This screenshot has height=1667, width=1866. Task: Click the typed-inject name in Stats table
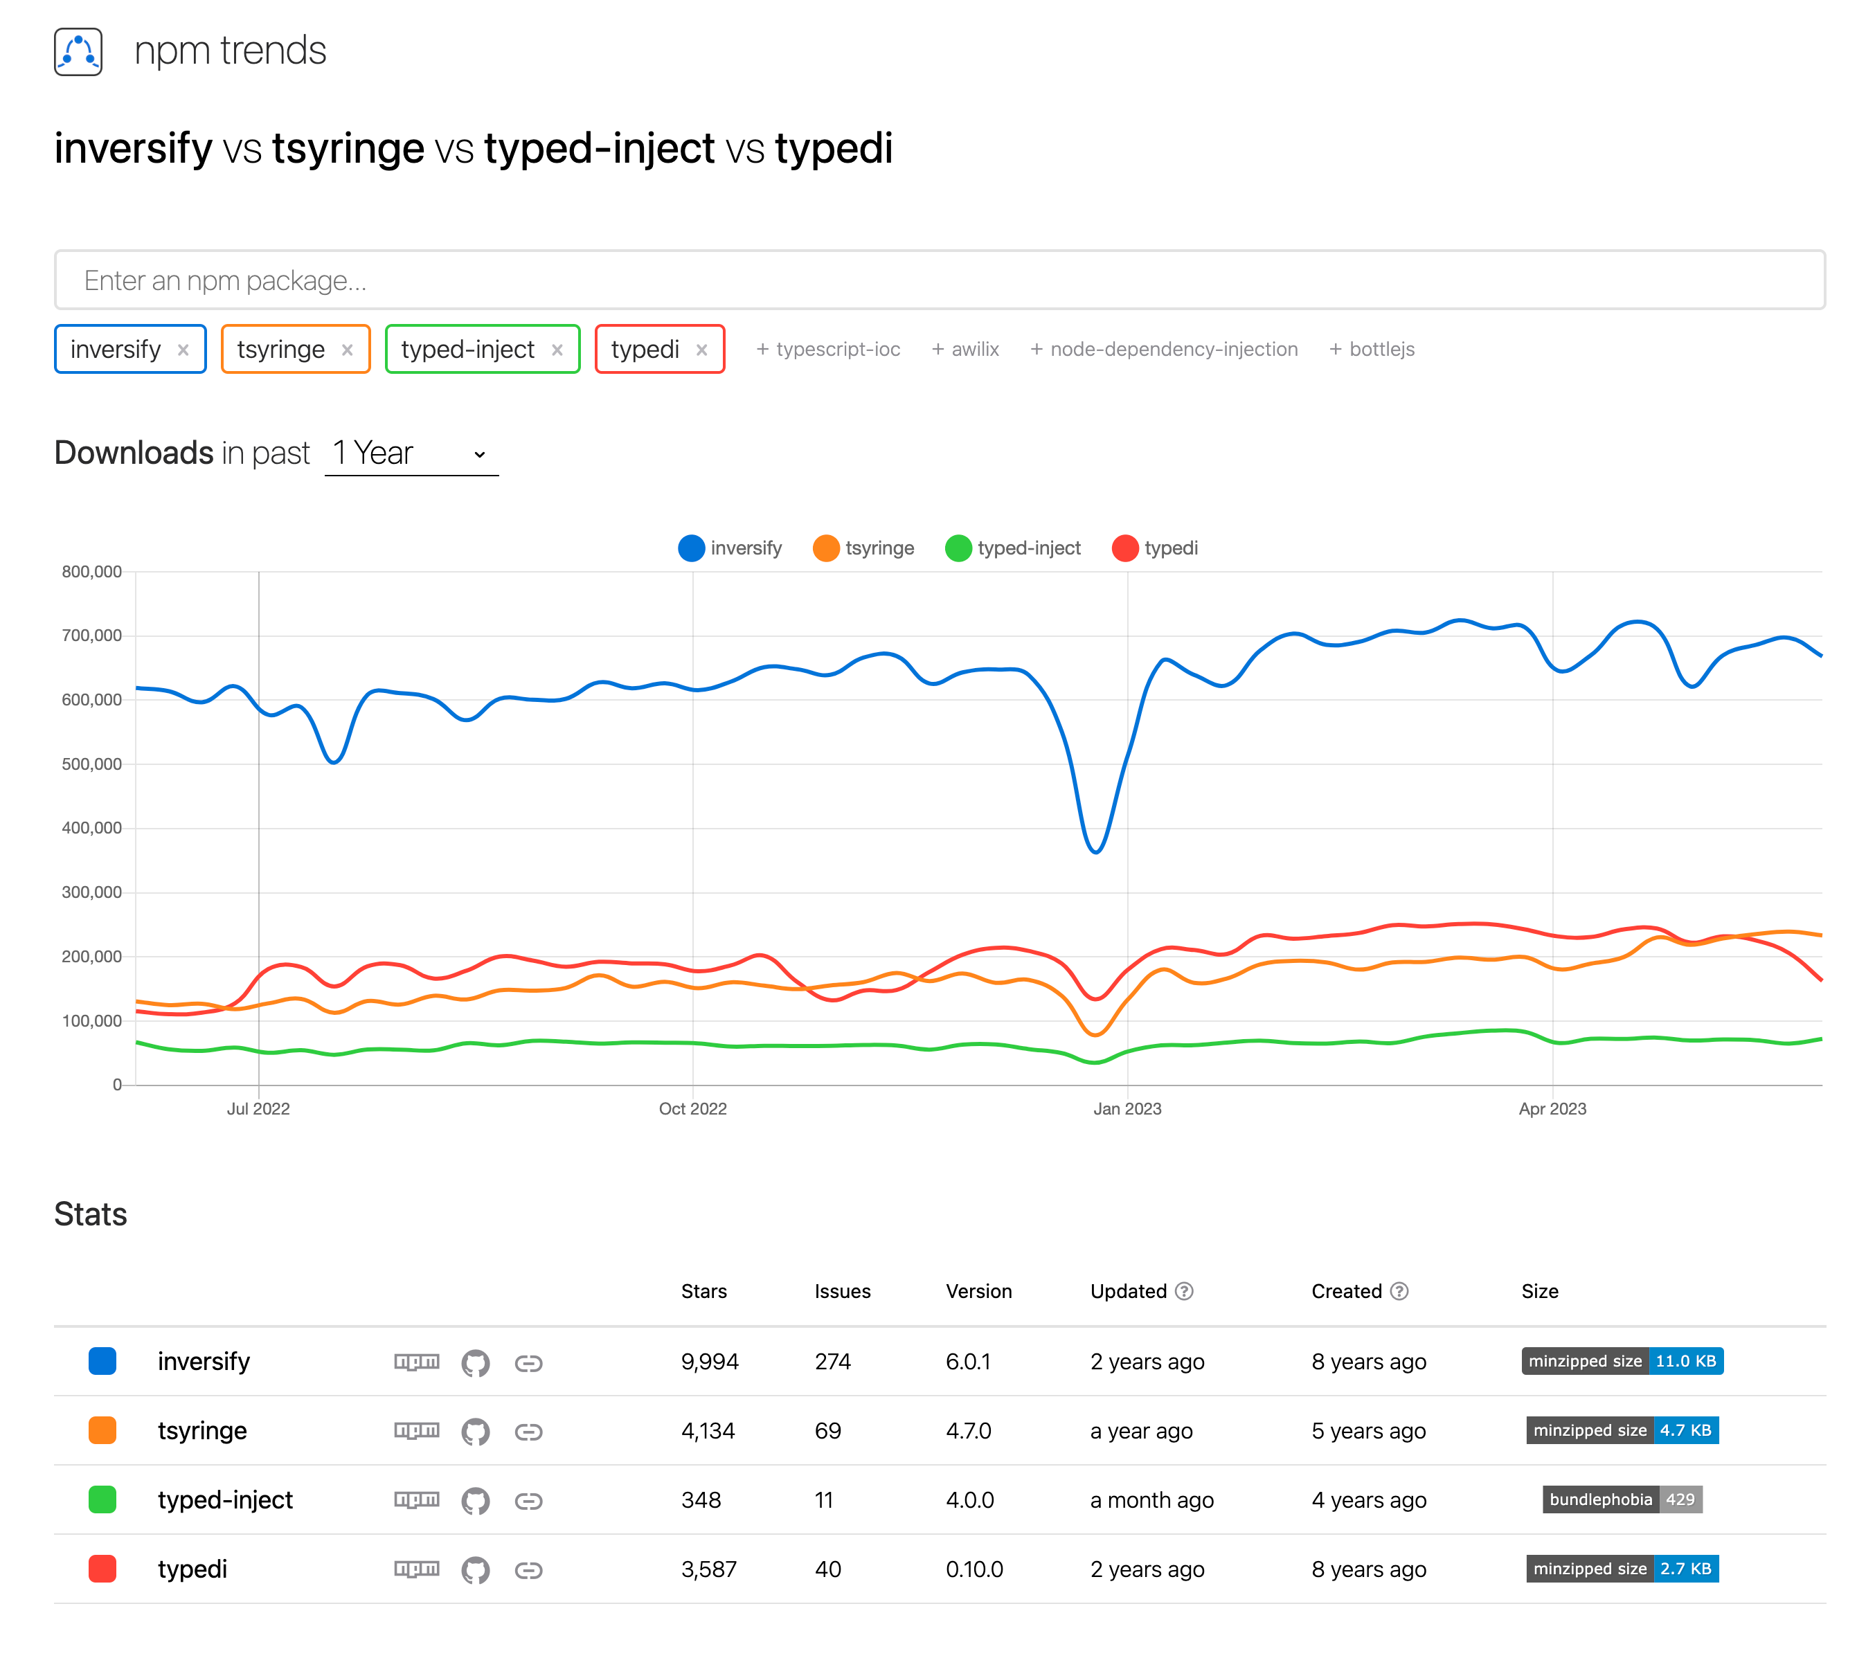point(225,1500)
